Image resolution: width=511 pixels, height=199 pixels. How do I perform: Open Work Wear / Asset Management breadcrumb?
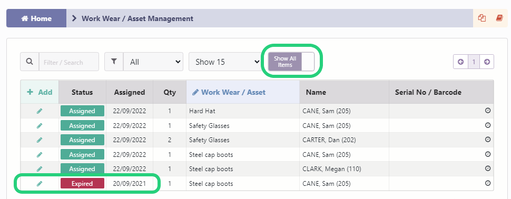pyautogui.click(x=137, y=18)
